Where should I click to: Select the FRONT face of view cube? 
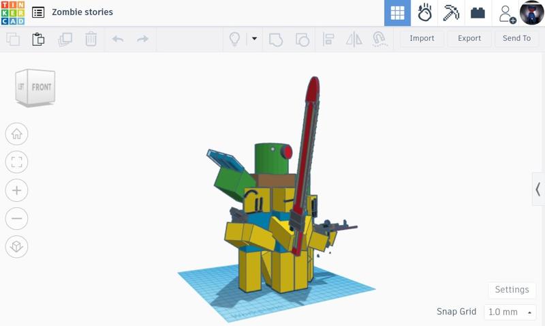[x=41, y=87]
